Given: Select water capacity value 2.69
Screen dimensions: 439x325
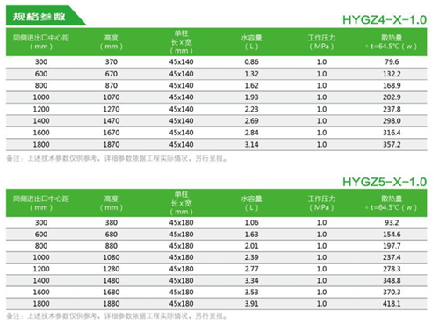Looking at the screenshot, I should (x=251, y=121).
